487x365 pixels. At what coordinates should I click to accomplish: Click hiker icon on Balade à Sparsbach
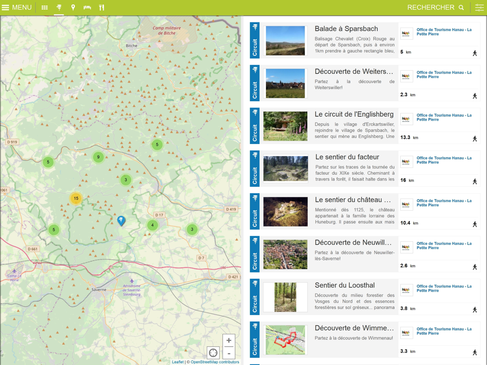point(475,54)
